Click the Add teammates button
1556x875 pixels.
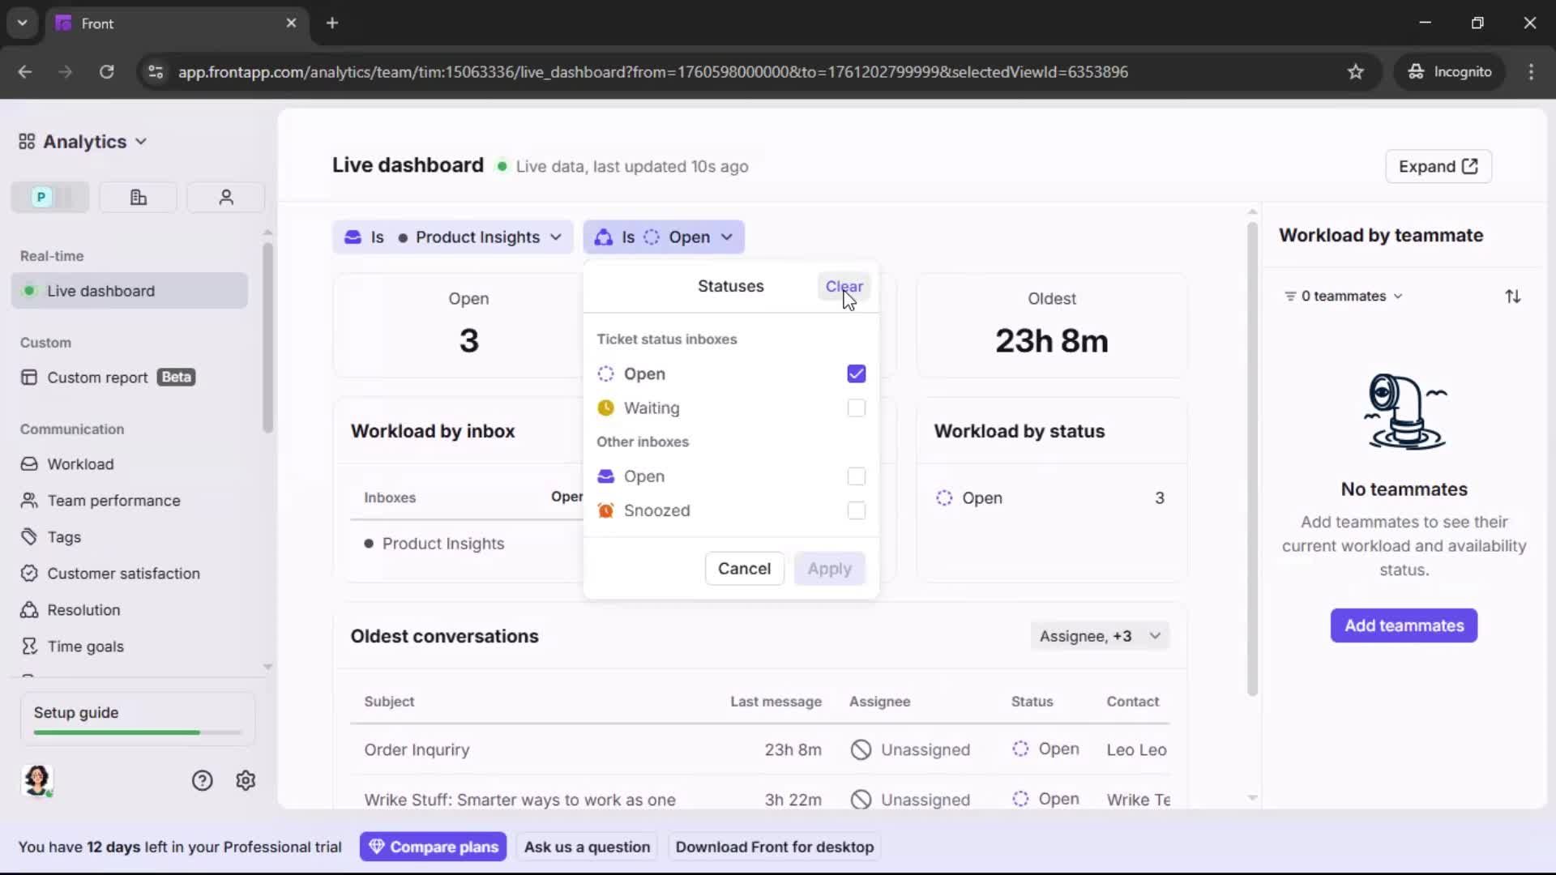(1404, 625)
